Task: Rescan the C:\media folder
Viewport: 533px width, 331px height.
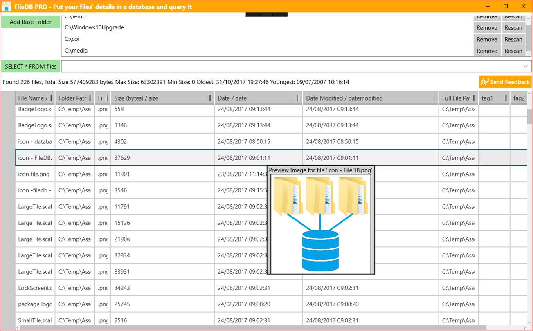Action: tap(513, 51)
